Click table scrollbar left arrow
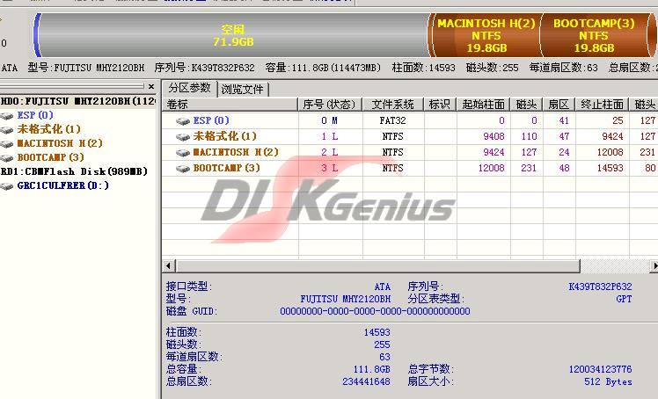This screenshot has height=399, width=658. click(168, 265)
